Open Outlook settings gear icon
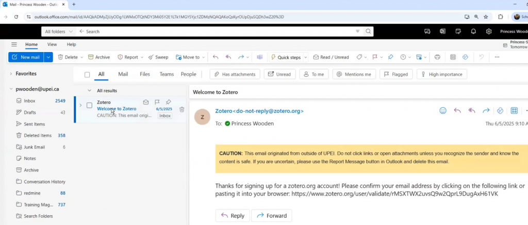Screen dimensions: 528x225 click(x=488, y=31)
